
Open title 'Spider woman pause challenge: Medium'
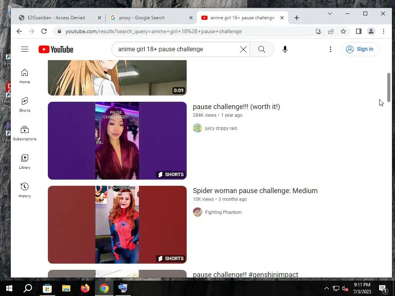[255, 191]
